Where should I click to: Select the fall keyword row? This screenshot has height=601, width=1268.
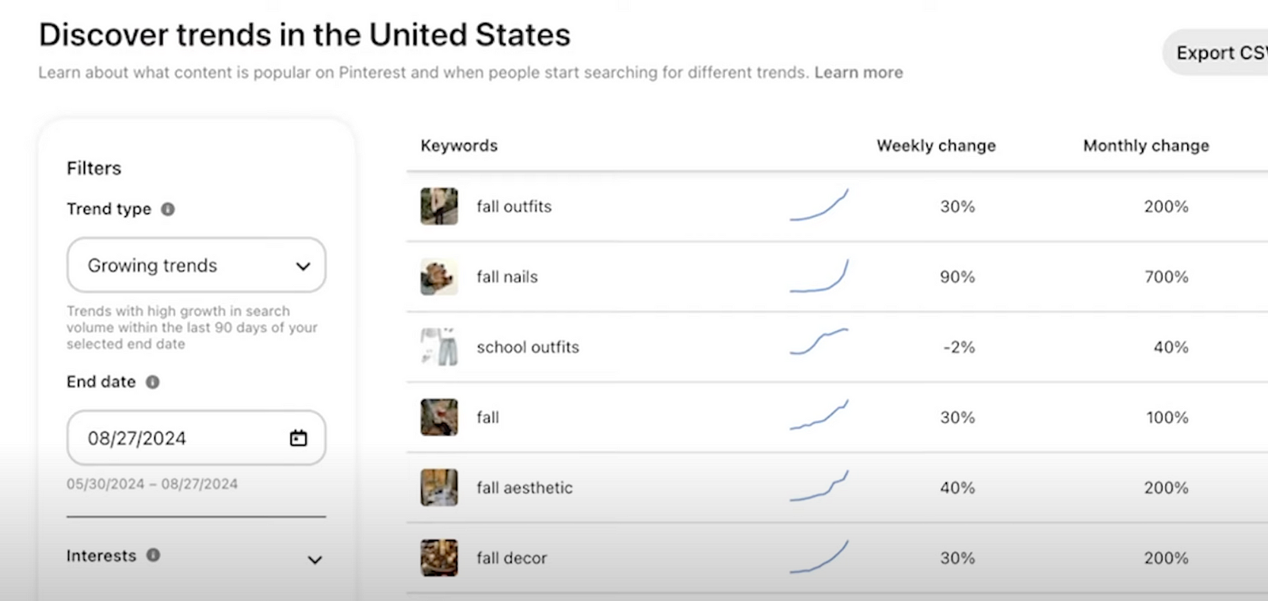[487, 417]
